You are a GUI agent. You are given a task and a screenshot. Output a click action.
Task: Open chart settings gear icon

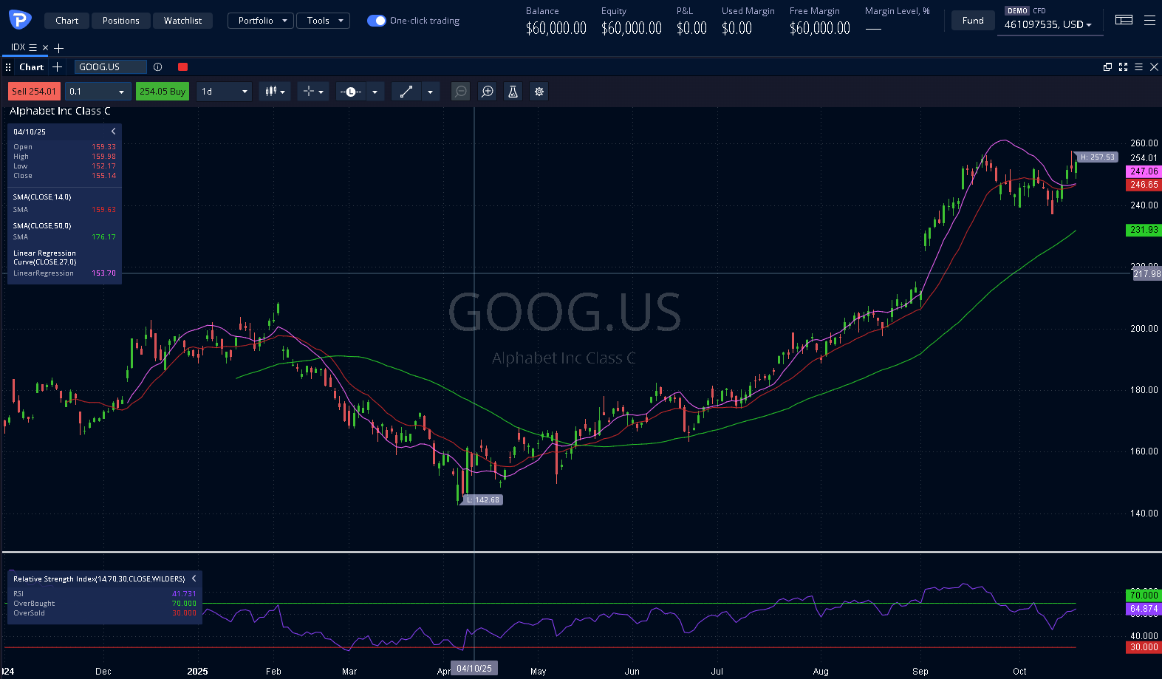pyautogui.click(x=539, y=92)
